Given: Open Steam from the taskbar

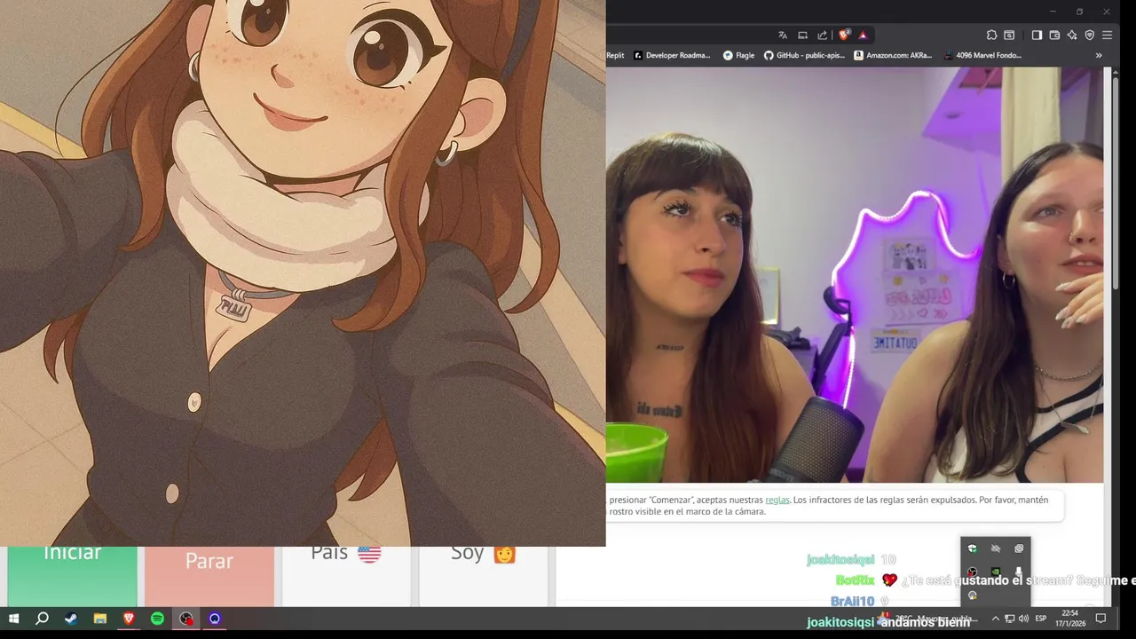Looking at the screenshot, I should 71,619.
